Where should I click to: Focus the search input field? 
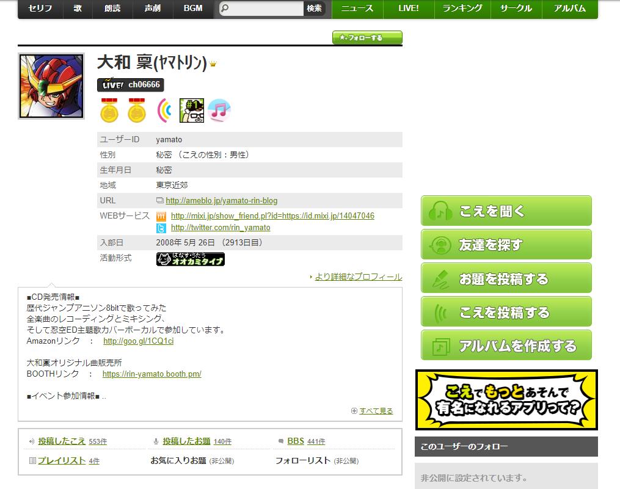pos(261,9)
